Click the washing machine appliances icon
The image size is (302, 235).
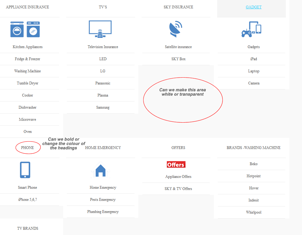25,29
